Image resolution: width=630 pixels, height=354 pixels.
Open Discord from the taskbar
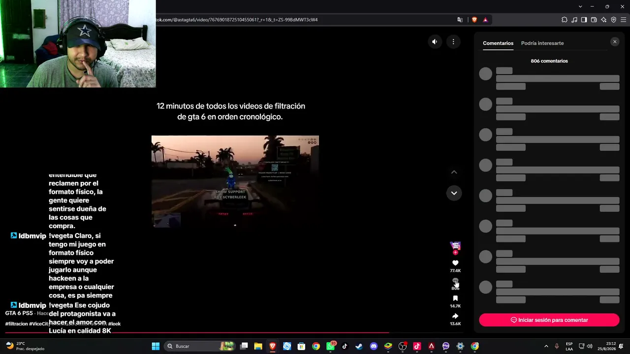pyautogui.click(x=374, y=346)
